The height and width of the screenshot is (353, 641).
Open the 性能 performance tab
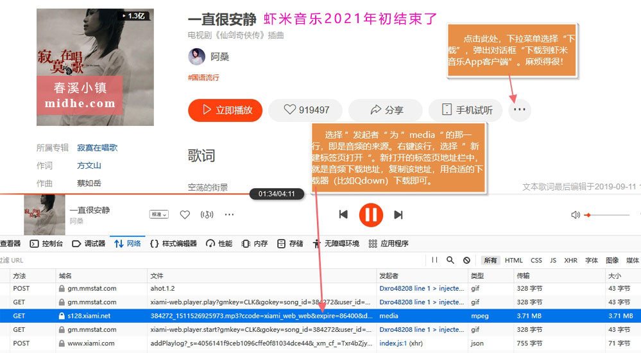point(219,244)
